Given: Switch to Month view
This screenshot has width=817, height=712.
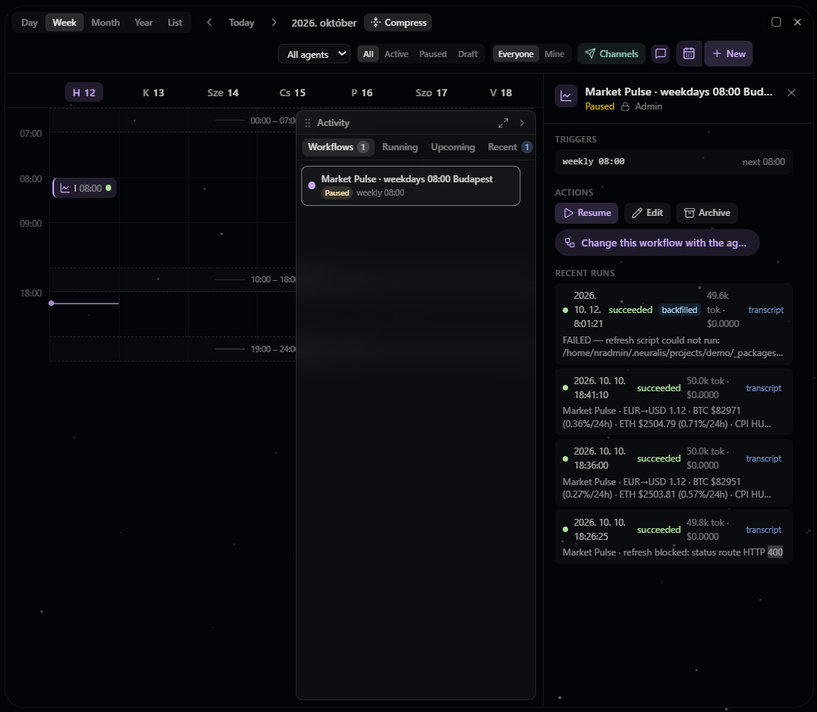Looking at the screenshot, I should click(x=105, y=23).
